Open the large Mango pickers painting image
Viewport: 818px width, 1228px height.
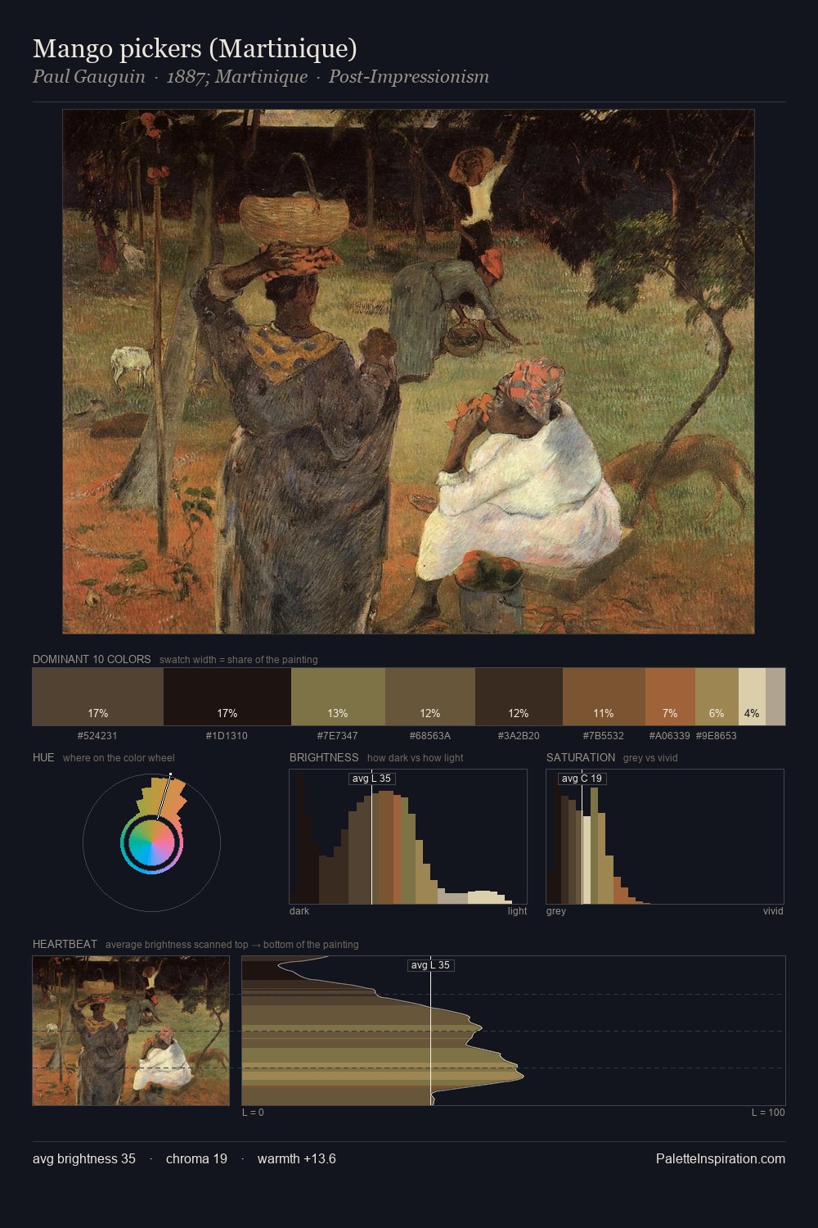(x=408, y=372)
